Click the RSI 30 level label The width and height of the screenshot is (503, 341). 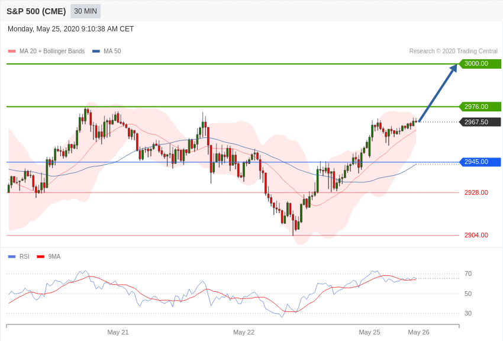[468, 313]
